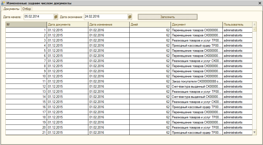
Task: Click row 5 change date 01.02.2016
Action: (x=109, y=51)
